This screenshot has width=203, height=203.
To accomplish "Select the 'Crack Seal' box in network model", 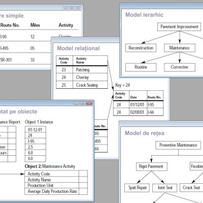I will [x=191, y=188].
